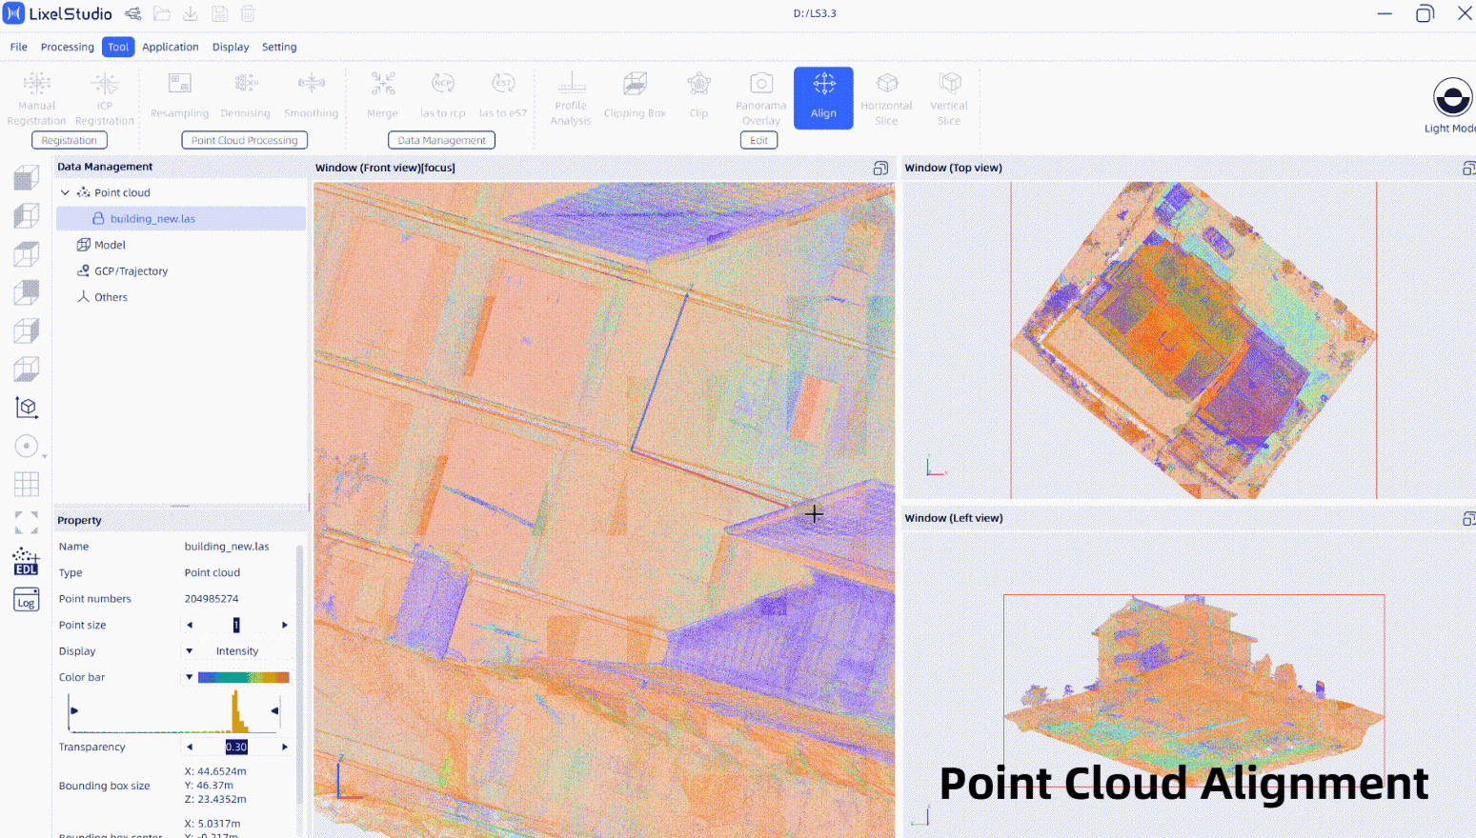Screen dimensions: 1476x838
Task: Toggle the Align tool off
Action: click(x=823, y=97)
